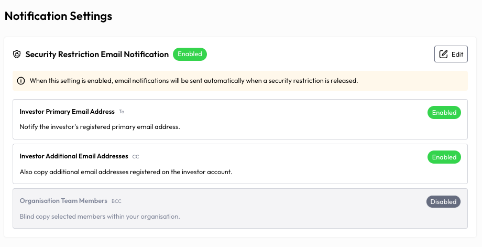
Task: Click the Enabled badge beside the section title
Action: click(190, 54)
